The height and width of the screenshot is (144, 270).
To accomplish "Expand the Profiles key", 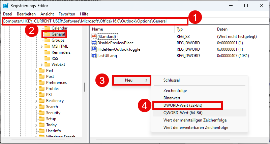I will (x=36, y=89).
